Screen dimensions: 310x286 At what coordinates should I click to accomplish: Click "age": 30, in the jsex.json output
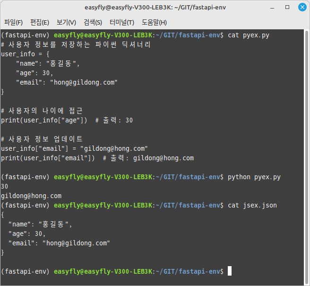[27, 234]
